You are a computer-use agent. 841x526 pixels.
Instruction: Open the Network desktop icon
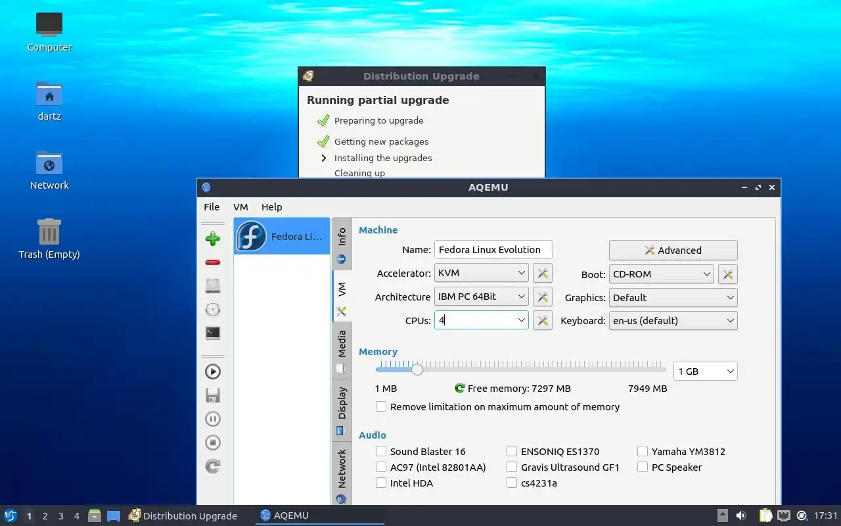tap(49, 170)
